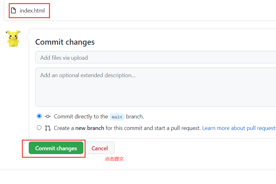This screenshot has width=276, height=184.
Task: Open 'Learn more about pull requests' link
Action: pos(239,128)
